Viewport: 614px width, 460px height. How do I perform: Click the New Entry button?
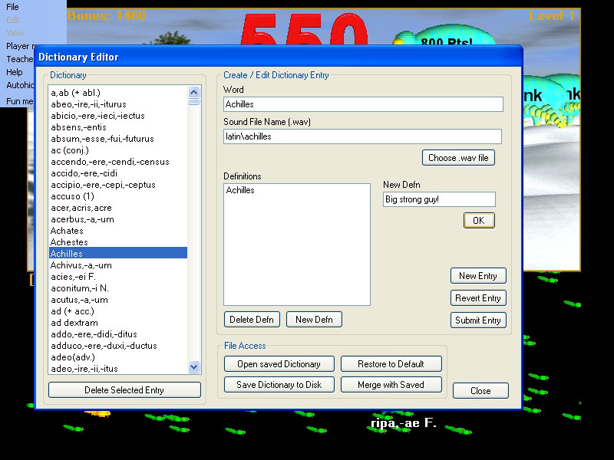(477, 275)
